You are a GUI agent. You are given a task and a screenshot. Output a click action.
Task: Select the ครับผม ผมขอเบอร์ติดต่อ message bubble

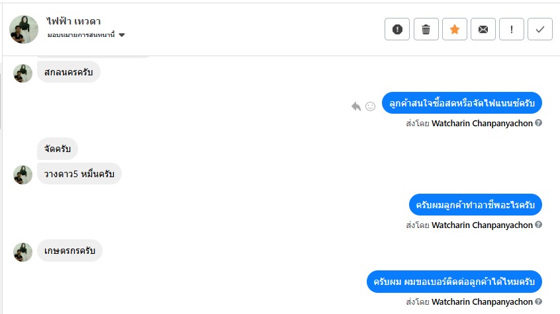[455, 282]
